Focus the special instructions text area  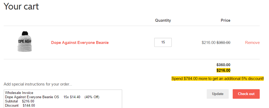[63, 99]
